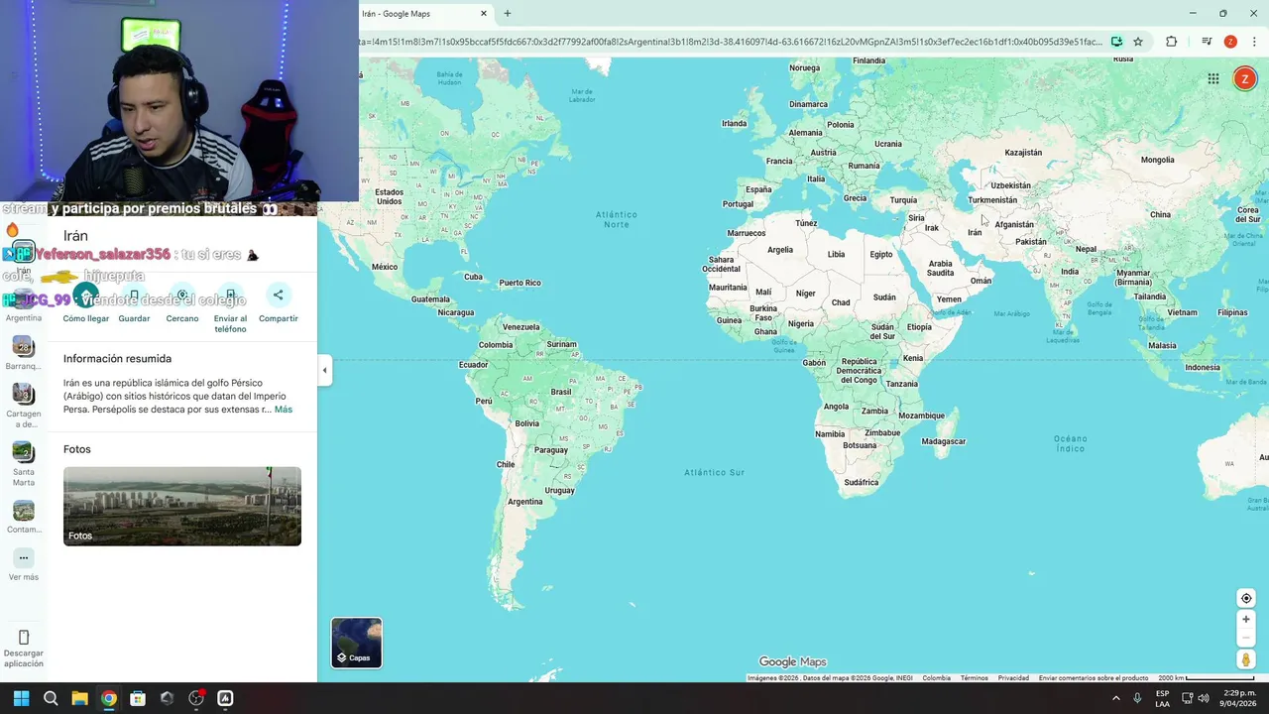The height and width of the screenshot is (714, 1269).
Task: Zoom in with the plus button
Action: pyautogui.click(x=1246, y=620)
